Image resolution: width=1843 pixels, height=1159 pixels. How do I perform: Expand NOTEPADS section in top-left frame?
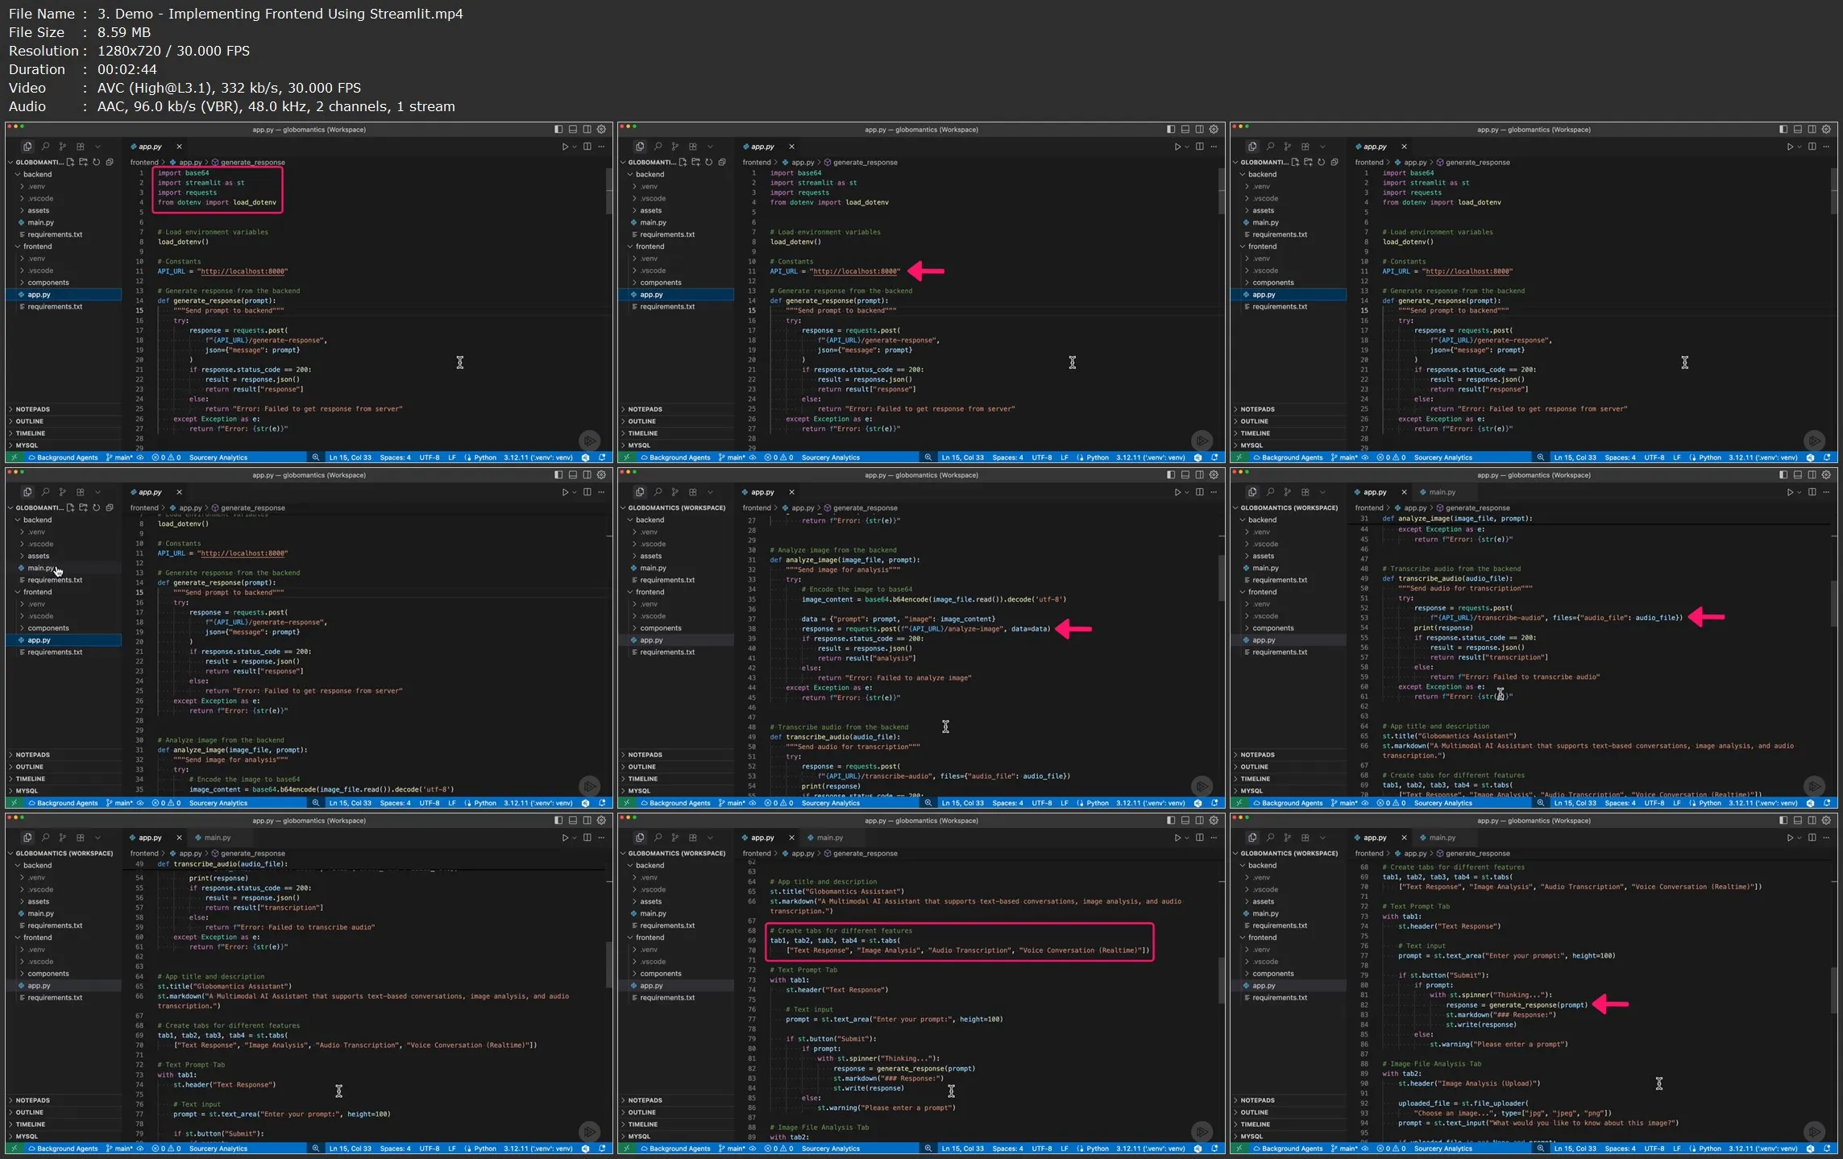[64, 409]
